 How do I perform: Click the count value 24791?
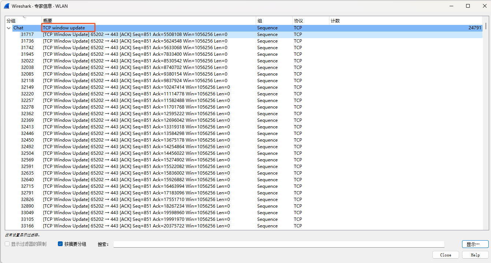tap(475, 28)
